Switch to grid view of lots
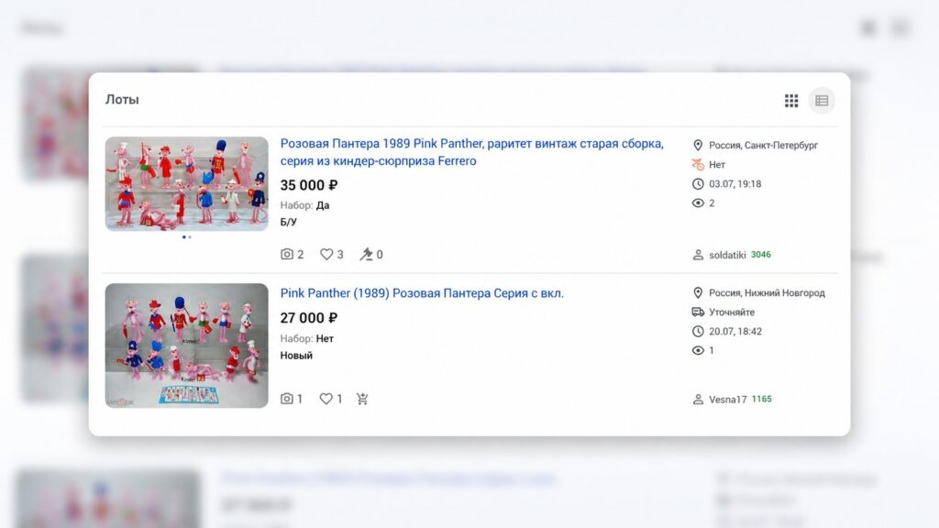This screenshot has height=528, width=939. 791,101
